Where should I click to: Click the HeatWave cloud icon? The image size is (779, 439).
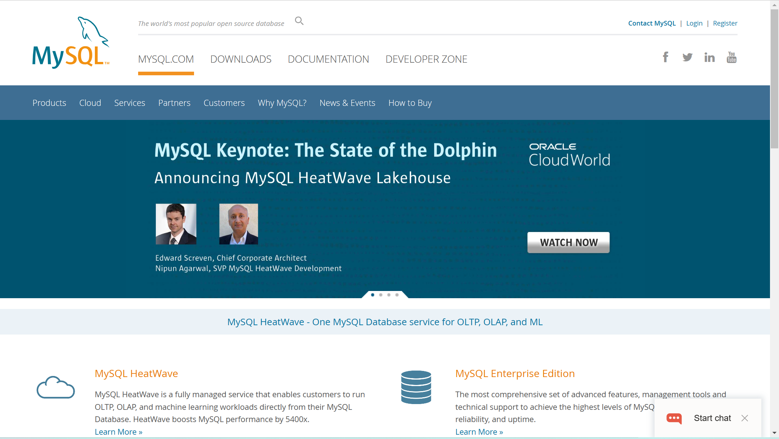[x=56, y=388]
